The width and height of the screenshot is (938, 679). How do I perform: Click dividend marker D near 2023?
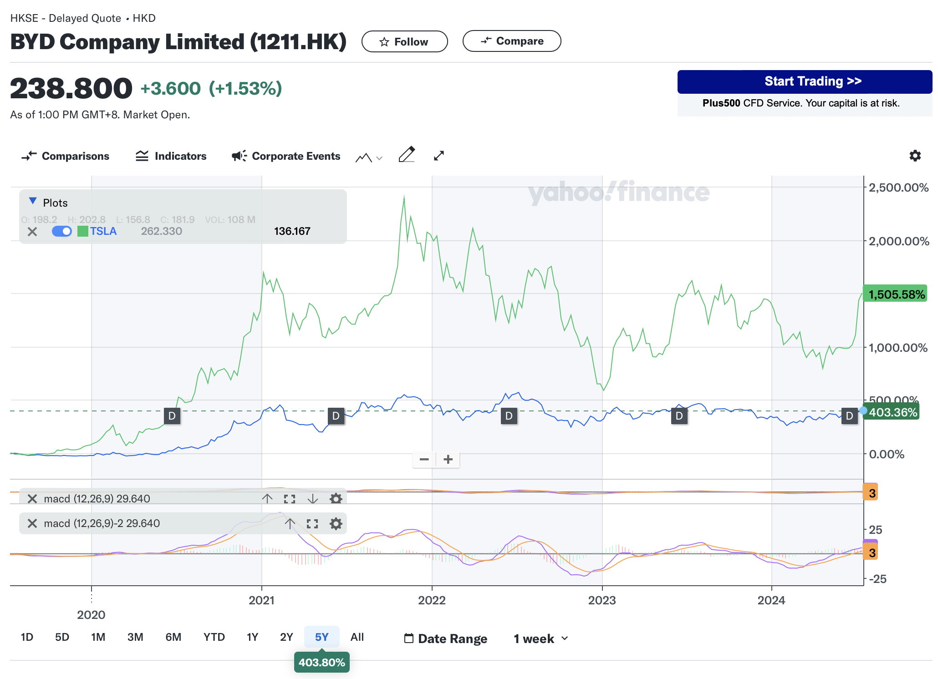(679, 416)
